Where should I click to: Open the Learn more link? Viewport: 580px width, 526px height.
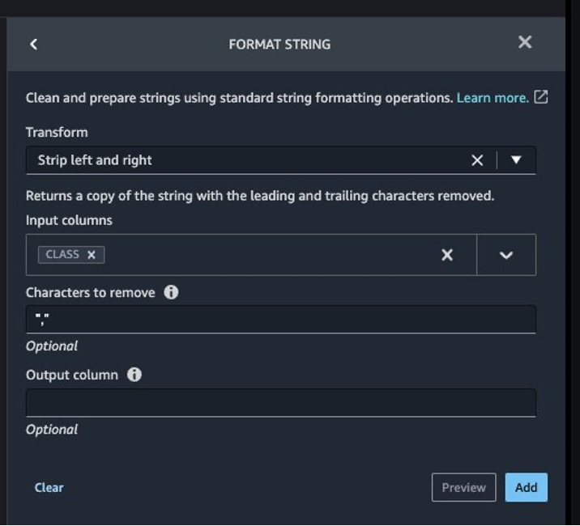(x=493, y=98)
